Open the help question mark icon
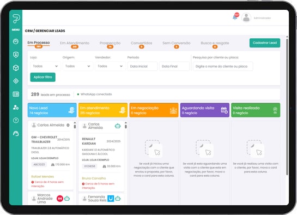This screenshot has height=215, width=297. click(16, 121)
